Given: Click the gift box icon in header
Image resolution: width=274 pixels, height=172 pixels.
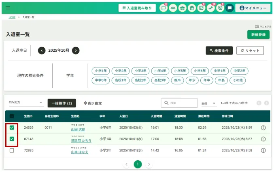Looking at the screenshot, I should pyautogui.click(x=192, y=8).
